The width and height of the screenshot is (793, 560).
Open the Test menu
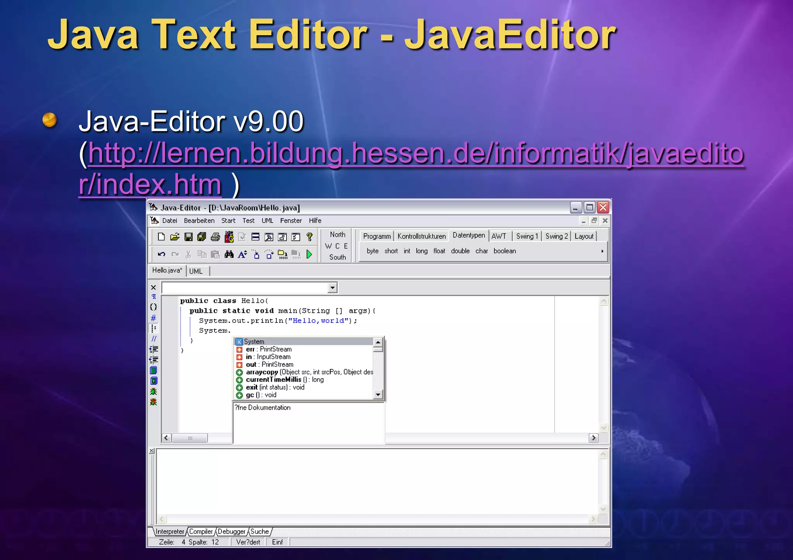[249, 221]
